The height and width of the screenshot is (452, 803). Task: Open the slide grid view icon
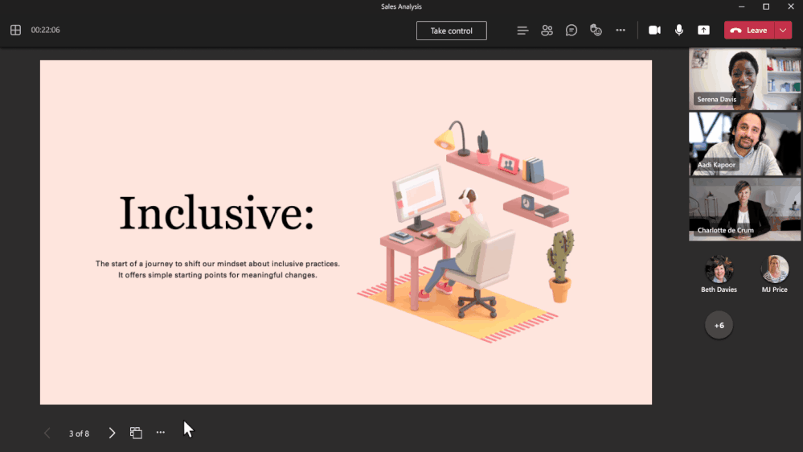(136, 433)
